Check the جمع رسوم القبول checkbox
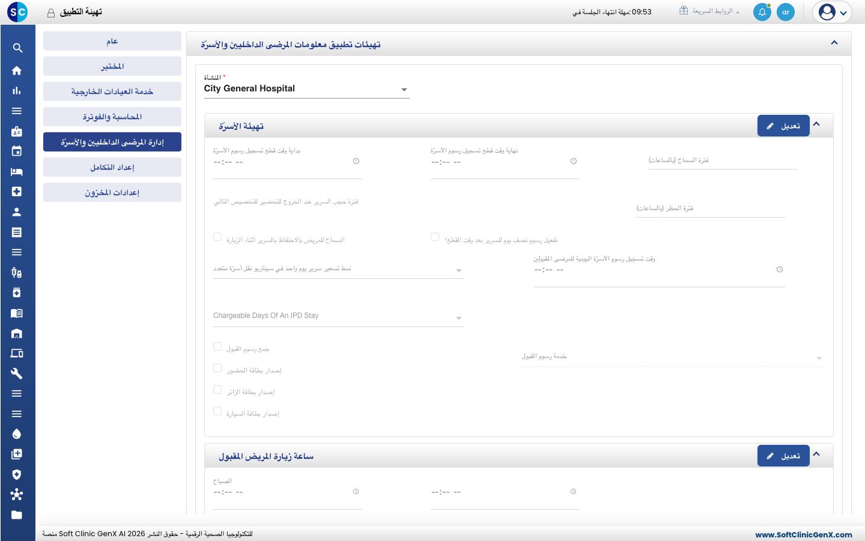The height and width of the screenshot is (541, 865). pos(217,346)
